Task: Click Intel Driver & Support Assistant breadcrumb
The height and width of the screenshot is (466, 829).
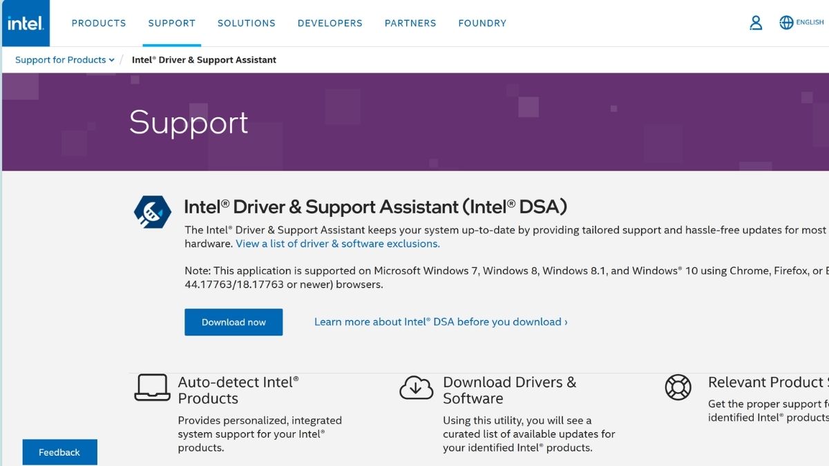Action: pos(204,60)
